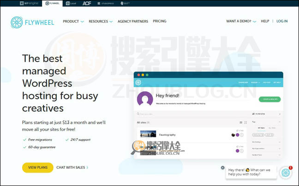Click the View Plans button
Viewport: 299px width, 186px height.
coord(38,167)
